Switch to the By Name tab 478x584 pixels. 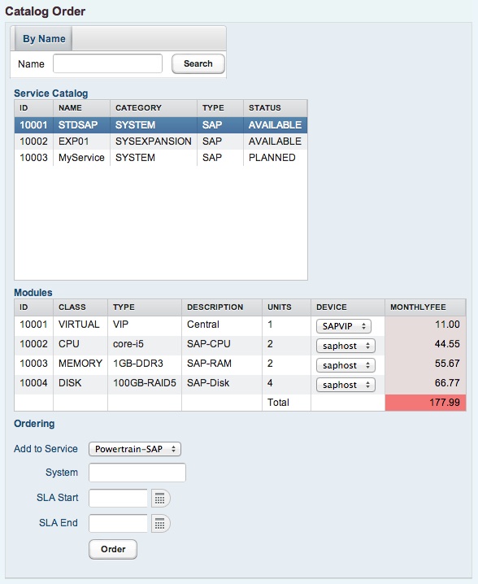(x=44, y=39)
